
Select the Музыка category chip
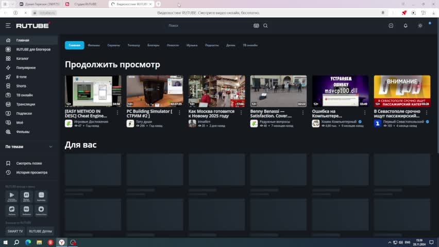(x=192, y=45)
